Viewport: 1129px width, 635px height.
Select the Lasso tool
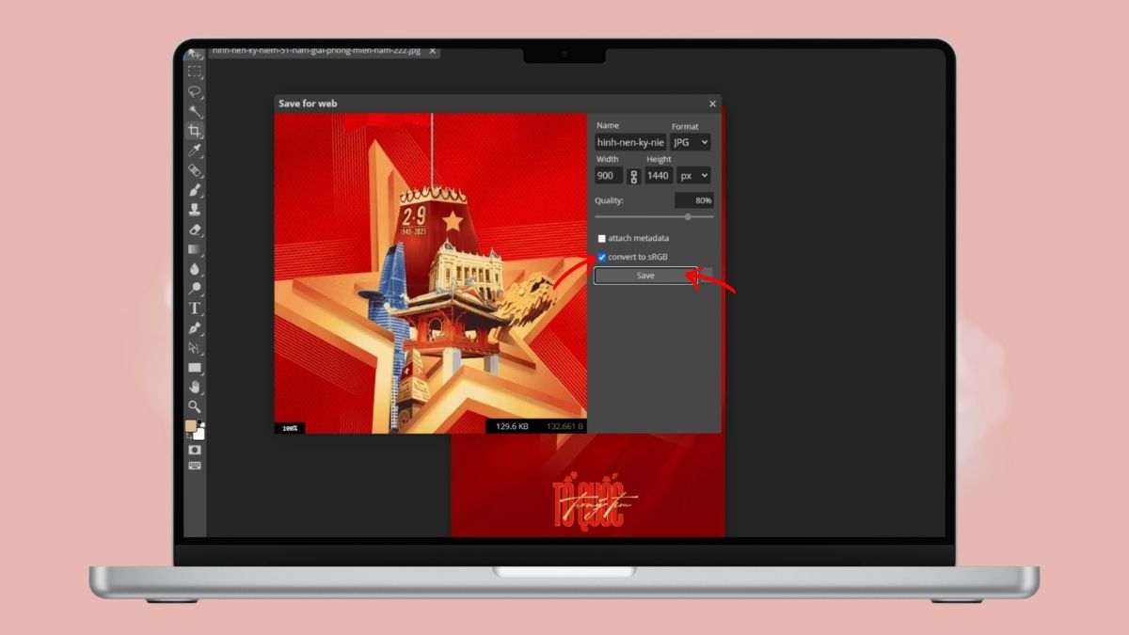tap(195, 91)
